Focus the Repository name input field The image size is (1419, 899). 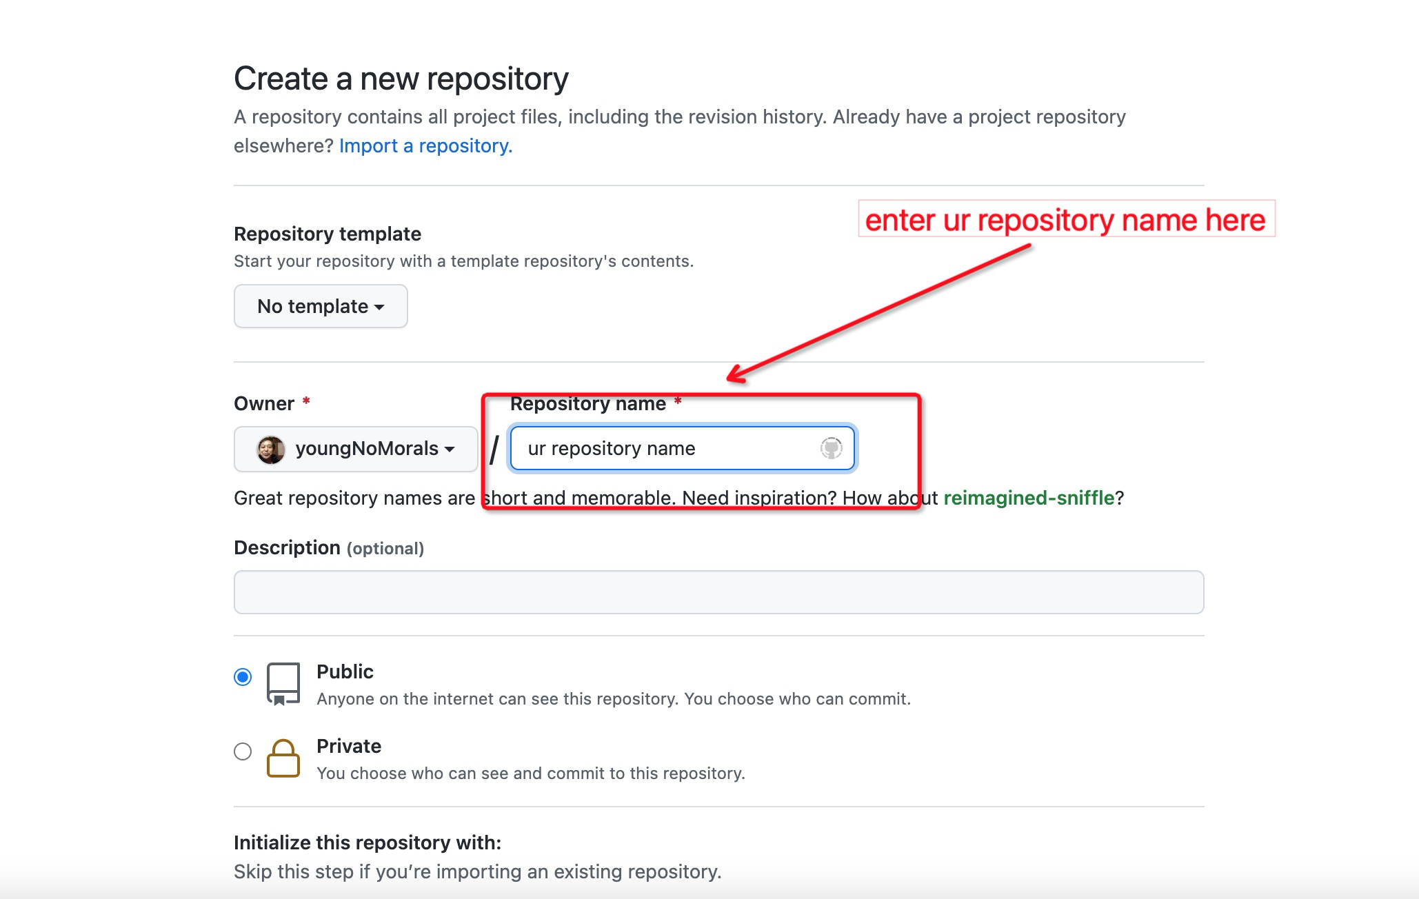click(x=662, y=449)
